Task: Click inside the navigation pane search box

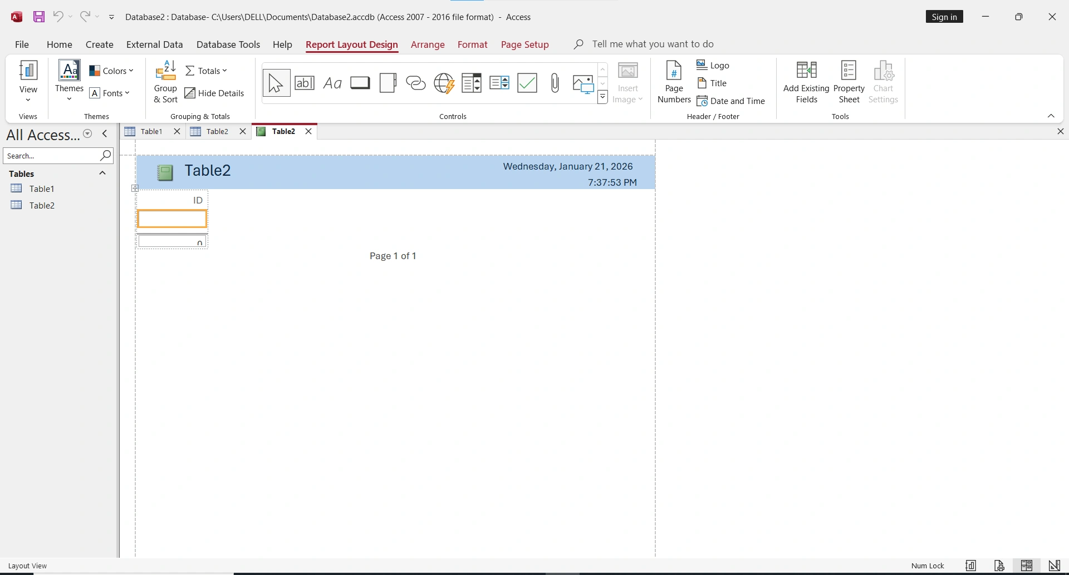Action: [53, 156]
